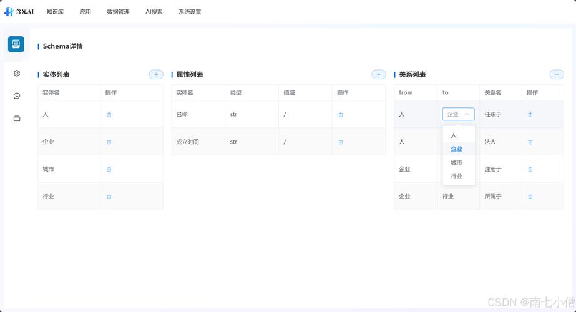Delete the 行业 entity row
Image resolution: width=576 pixels, height=312 pixels.
click(x=109, y=197)
